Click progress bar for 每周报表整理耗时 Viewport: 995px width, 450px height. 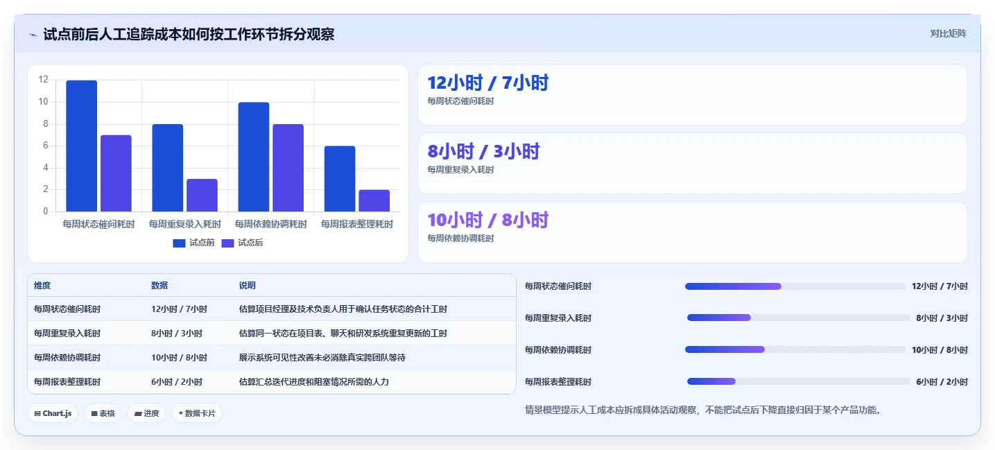tap(798, 381)
